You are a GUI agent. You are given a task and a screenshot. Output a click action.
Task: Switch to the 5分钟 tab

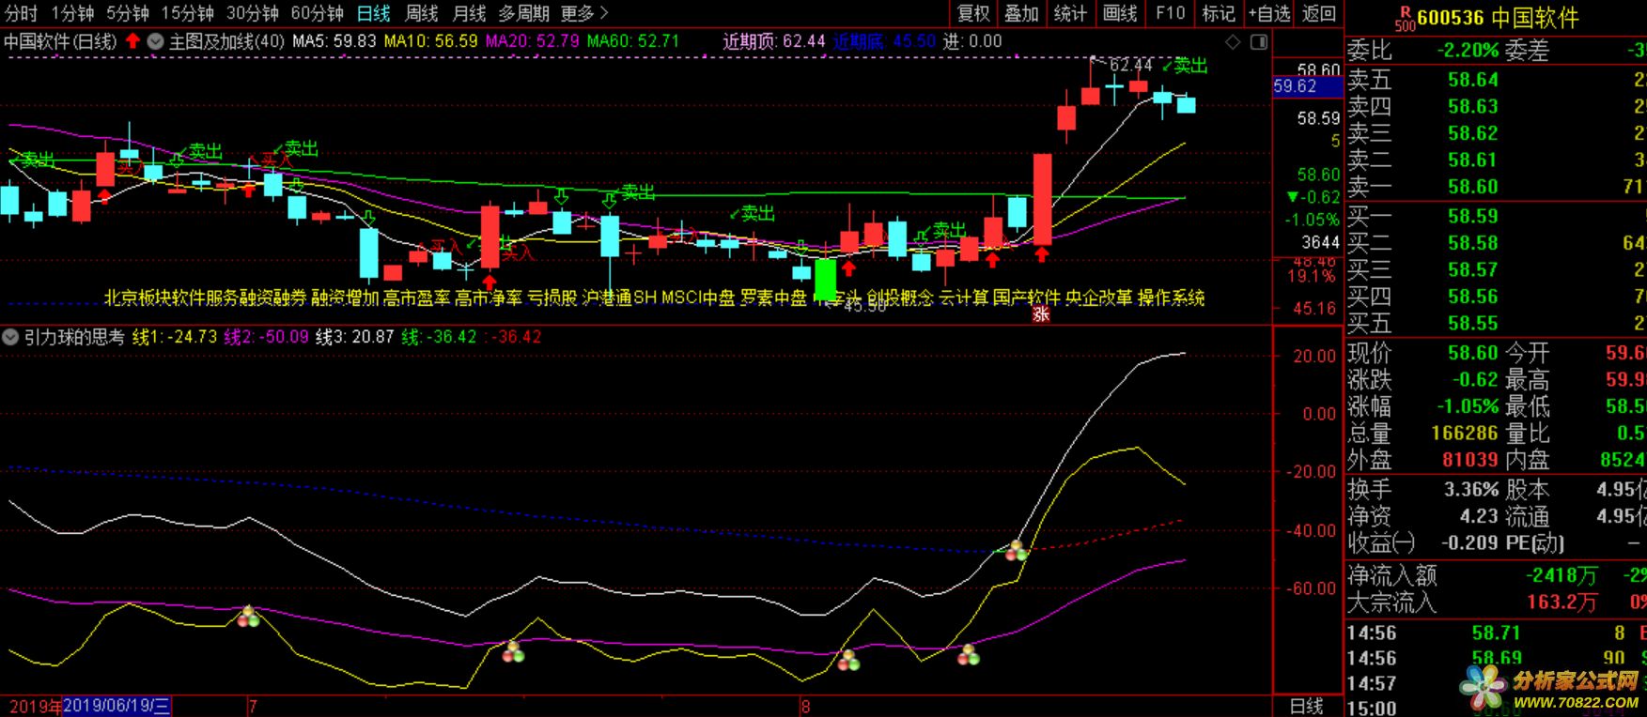[127, 13]
